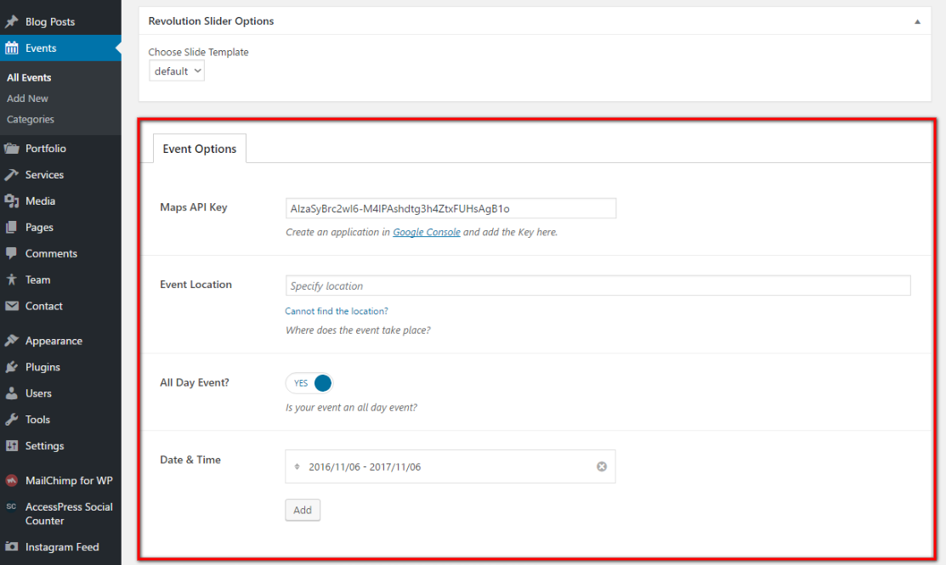Click the 'Cannot find the location?' link
Image resolution: width=946 pixels, height=565 pixels.
337,311
